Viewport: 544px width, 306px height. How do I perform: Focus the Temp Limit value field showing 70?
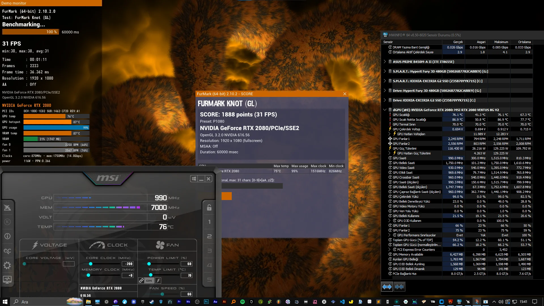(186, 275)
